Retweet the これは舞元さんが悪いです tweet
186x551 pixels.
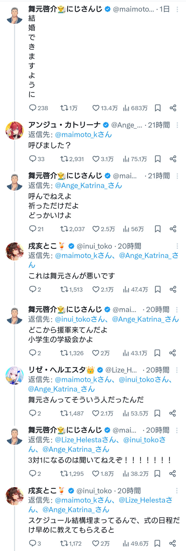click(64, 289)
